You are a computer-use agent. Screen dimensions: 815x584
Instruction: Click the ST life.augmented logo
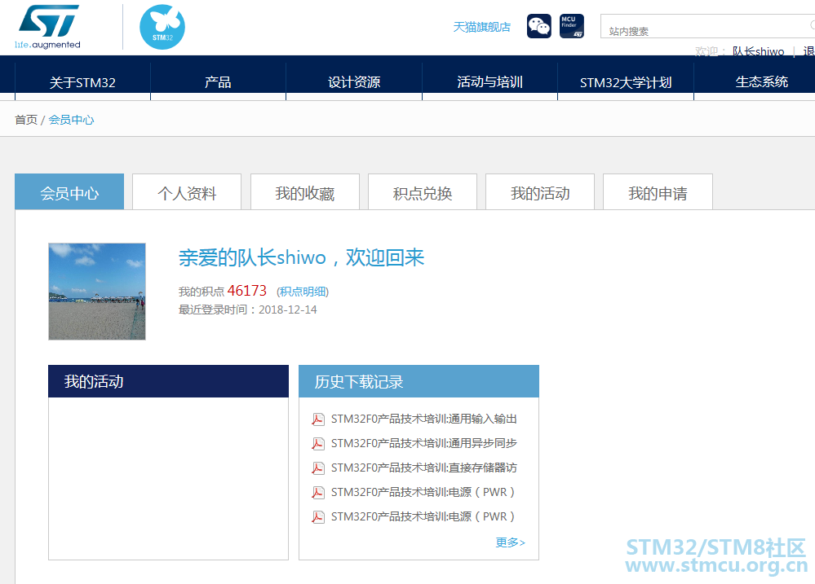48,27
